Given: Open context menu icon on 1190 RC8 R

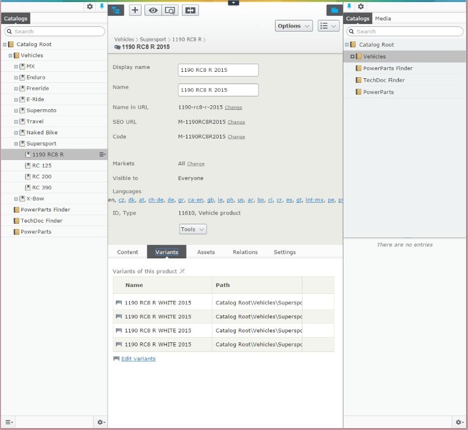Looking at the screenshot, I should tap(102, 154).
